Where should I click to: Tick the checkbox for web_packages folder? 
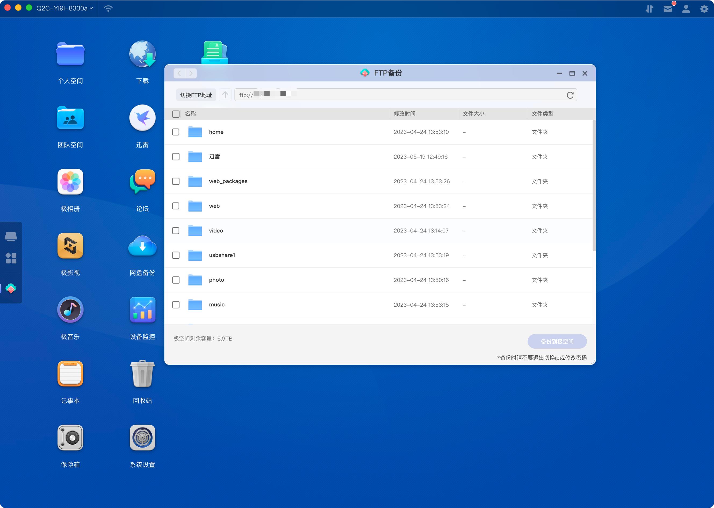pyautogui.click(x=176, y=181)
